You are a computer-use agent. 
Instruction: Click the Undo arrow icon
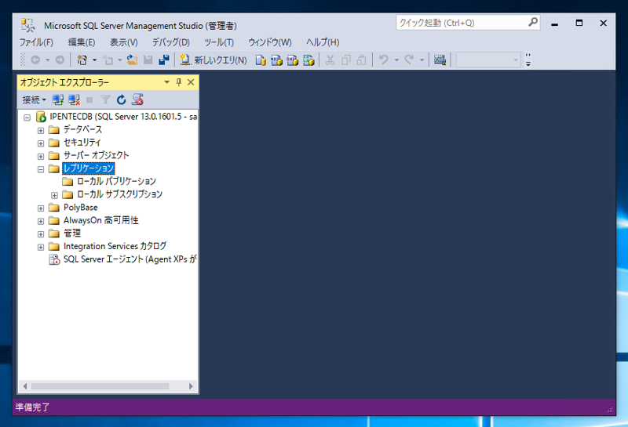click(x=384, y=60)
